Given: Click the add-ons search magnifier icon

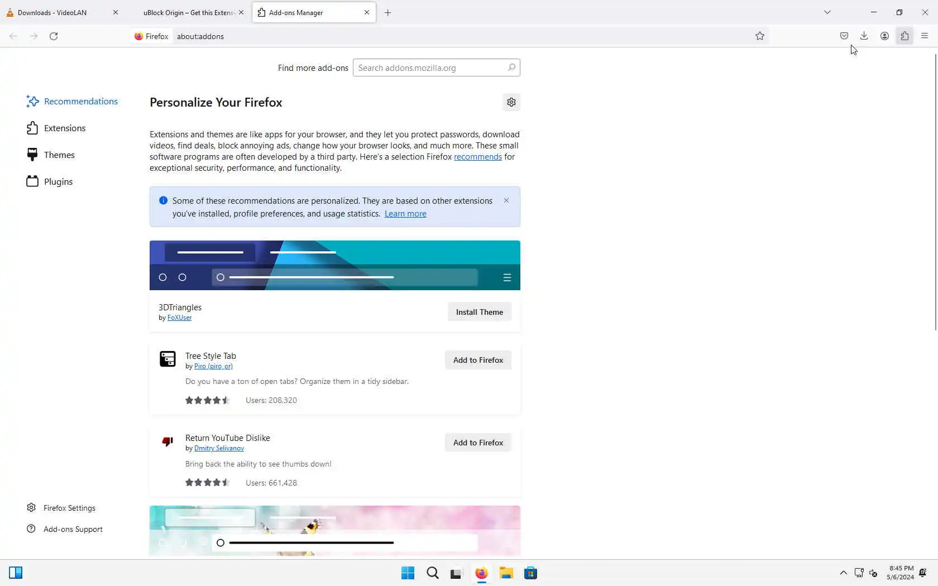Looking at the screenshot, I should pyautogui.click(x=511, y=68).
